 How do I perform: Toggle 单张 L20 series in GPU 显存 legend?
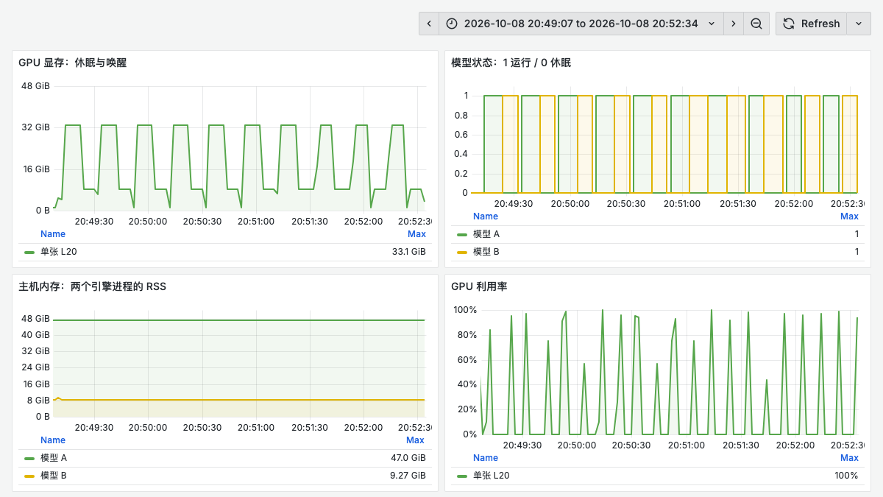click(x=59, y=252)
